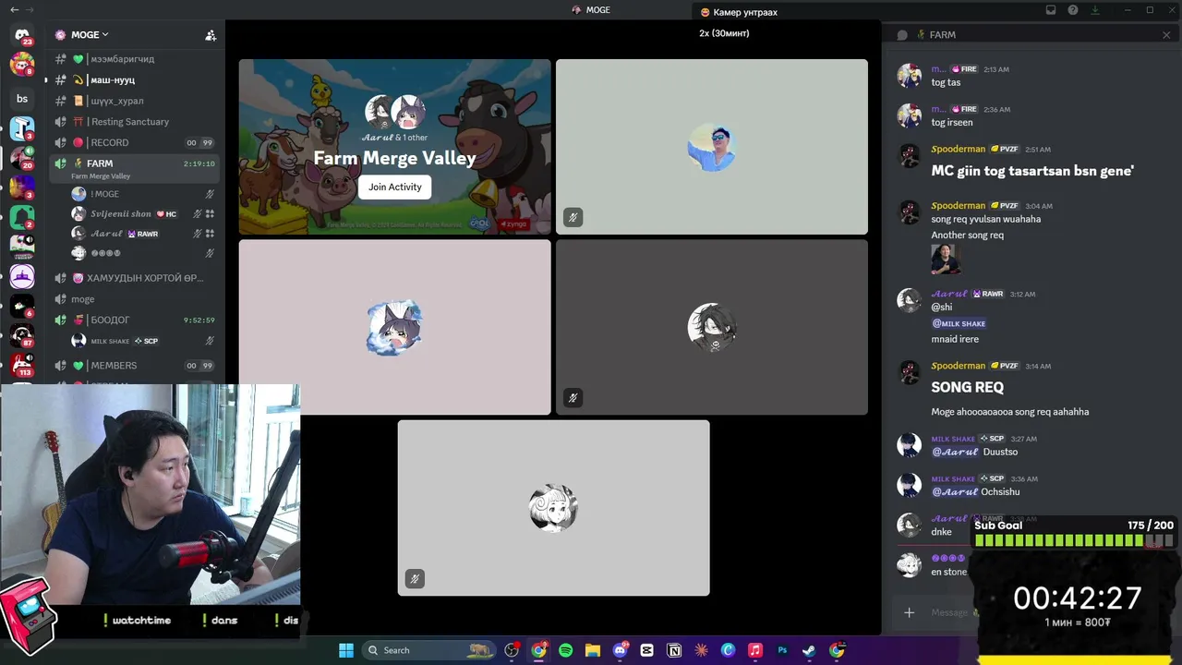Viewport: 1182px width, 665px height.
Task: Join the ХАМУУДЫН ХОРТОЙ voice channel
Action: (135, 278)
